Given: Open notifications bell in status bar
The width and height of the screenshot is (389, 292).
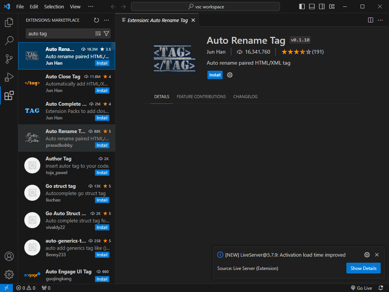Looking at the screenshot, I should point(381,288).
